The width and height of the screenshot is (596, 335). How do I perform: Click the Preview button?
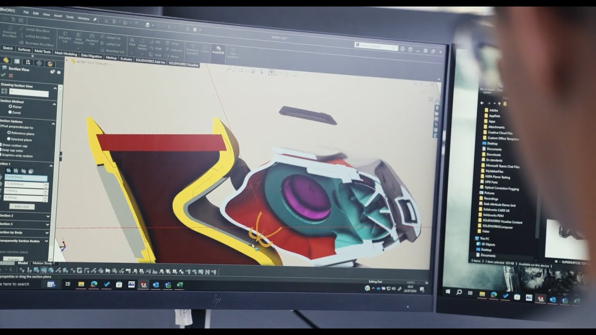point(13,259)
